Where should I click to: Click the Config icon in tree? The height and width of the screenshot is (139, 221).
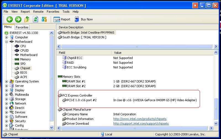(x=12, y=125)
